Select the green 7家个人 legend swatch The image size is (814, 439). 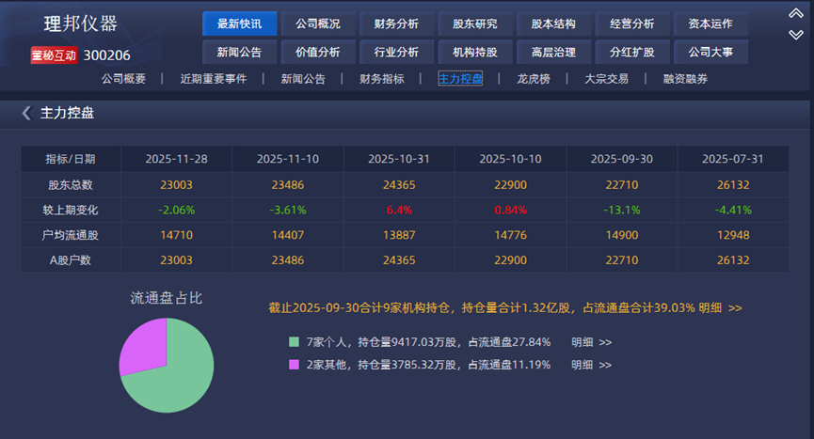294,342
